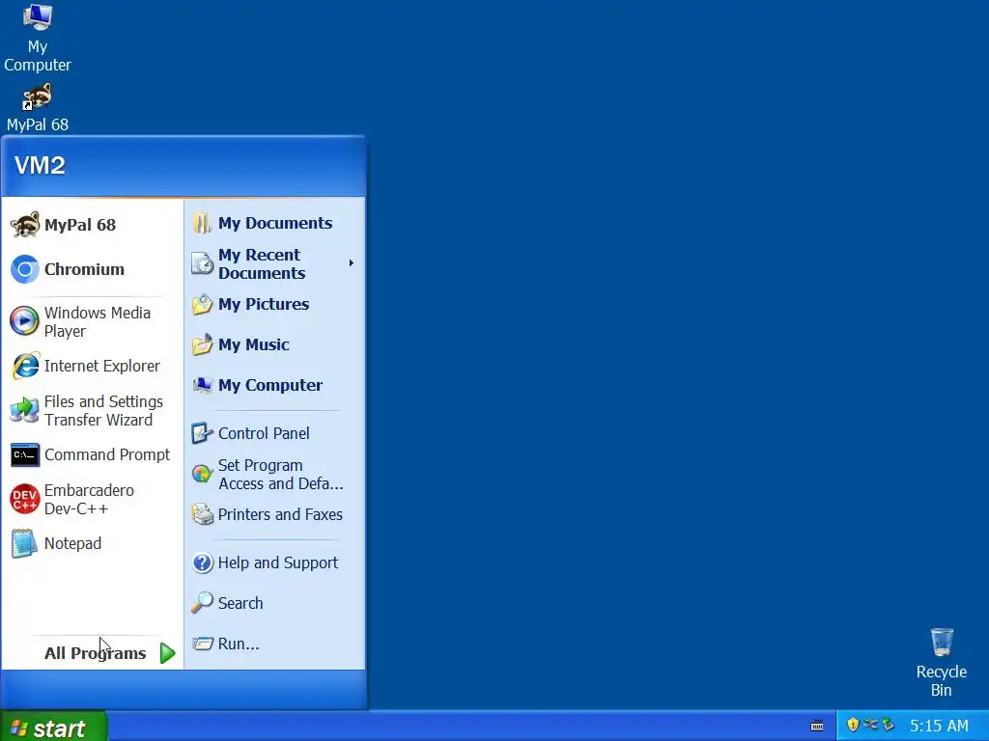The image size is (989, 741).
Task: Open Internet Explorer via its e icon
Action: pos(25,366)
